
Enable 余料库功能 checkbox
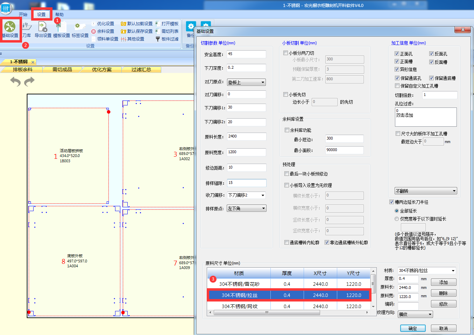(x=287, y=130)
